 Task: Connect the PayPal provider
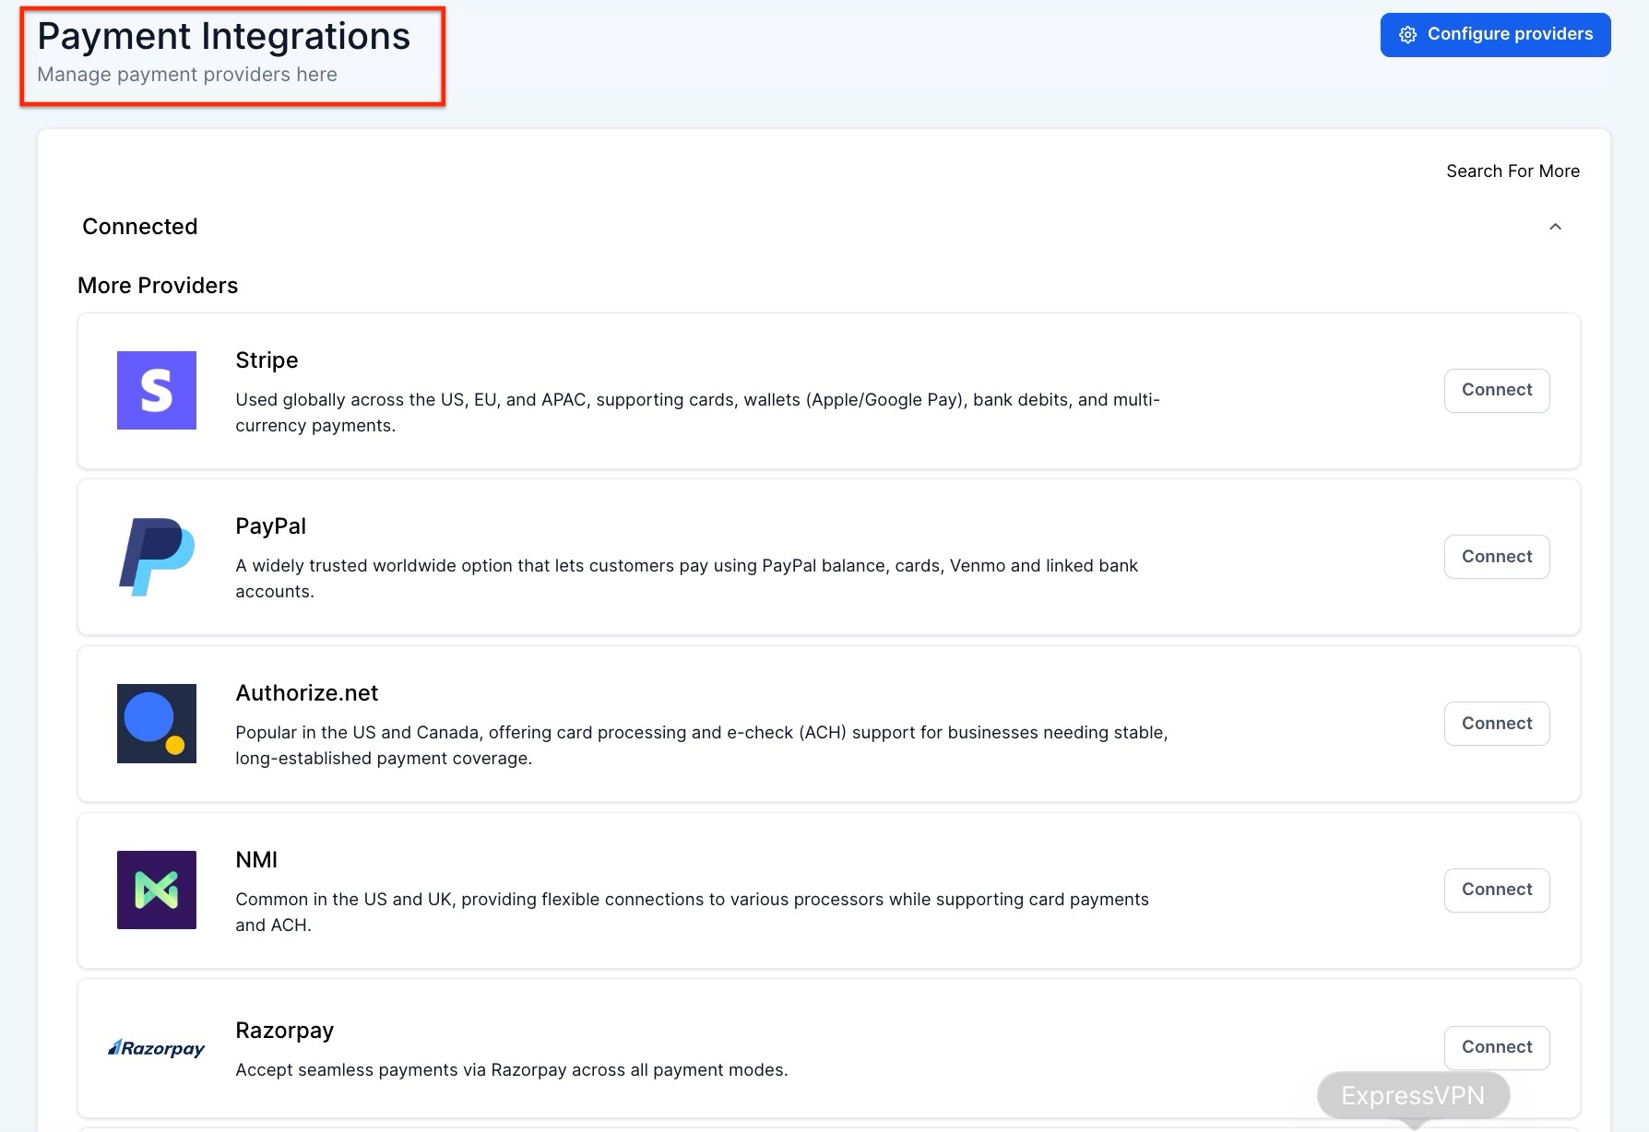click(x=1496, y=557)
